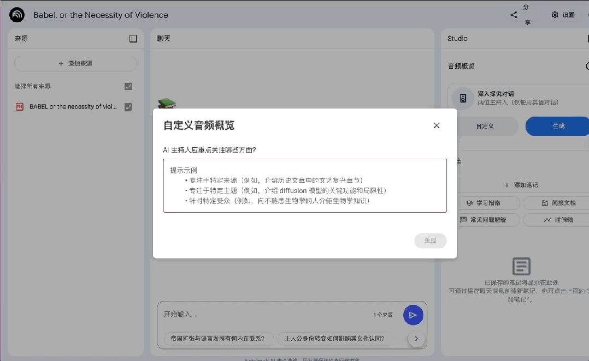Open the share icon in header
The height and width of the screenshot is (361, 589).
point(514,15)
